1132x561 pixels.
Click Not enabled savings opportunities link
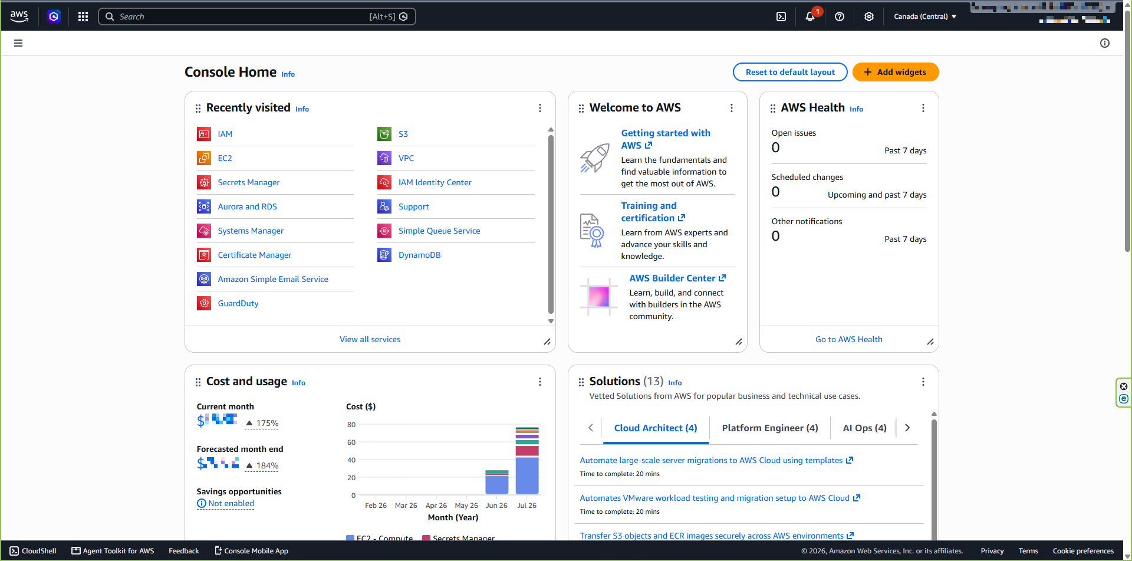(226, 504)
